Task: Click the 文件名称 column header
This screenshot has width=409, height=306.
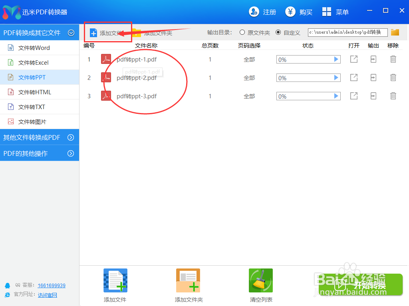Action: click(146, 46)
